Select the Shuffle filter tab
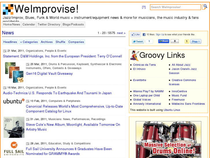Viewport: 210px width, 158px height. point(60,42)
